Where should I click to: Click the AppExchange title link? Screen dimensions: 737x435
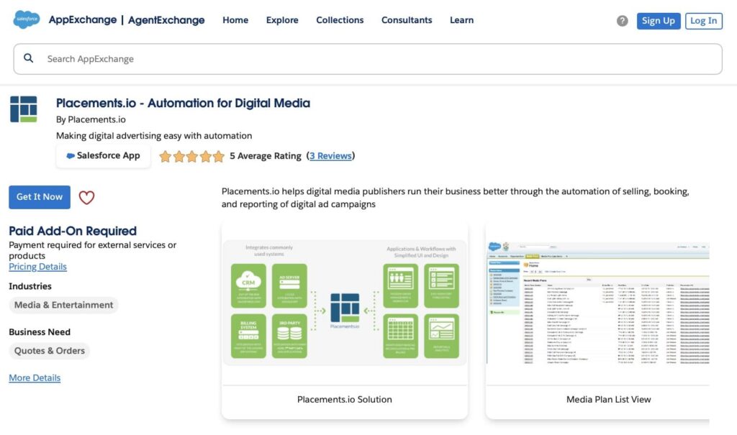pyautogui.click(x=83, y=19)
